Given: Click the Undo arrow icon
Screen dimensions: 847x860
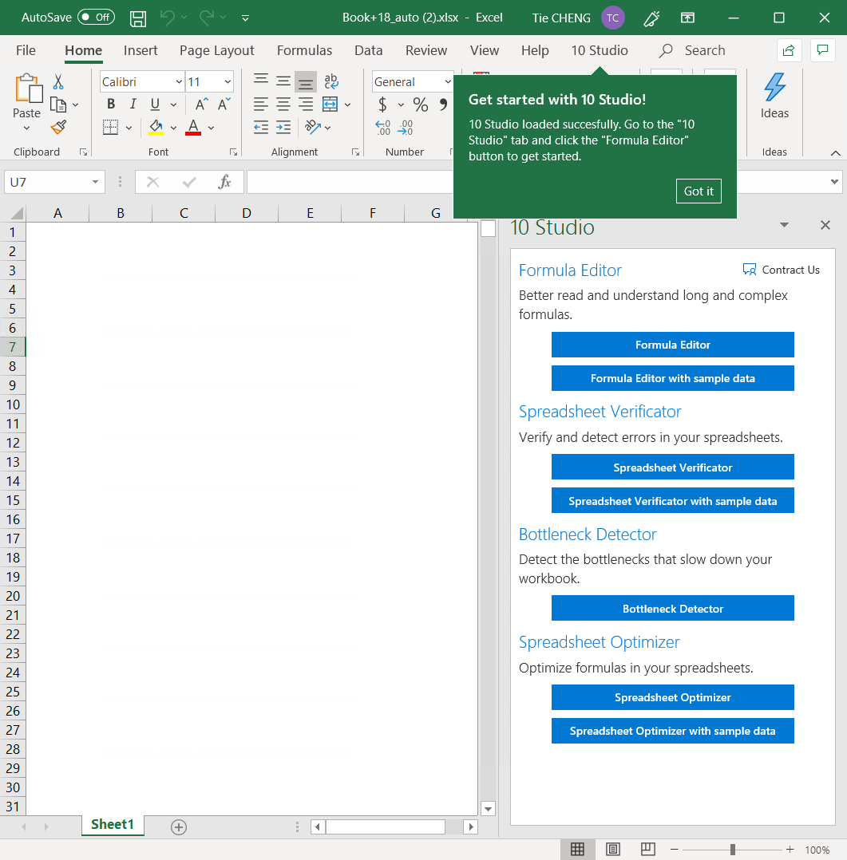Looking at the screenshot, I should 168,18.
